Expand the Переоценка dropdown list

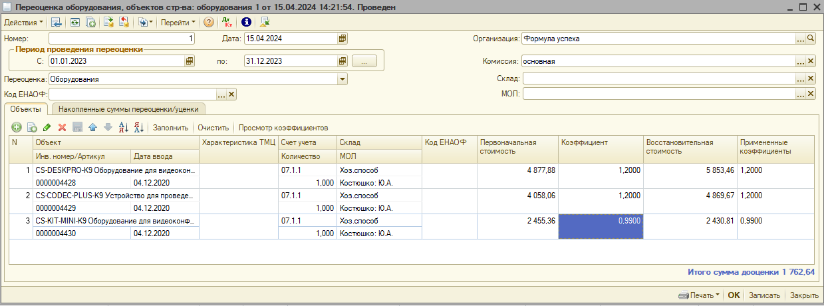click(x=343, y=79)
